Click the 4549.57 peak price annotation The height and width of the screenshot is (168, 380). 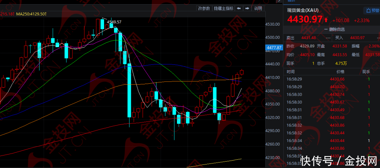(x=114, y=22)
